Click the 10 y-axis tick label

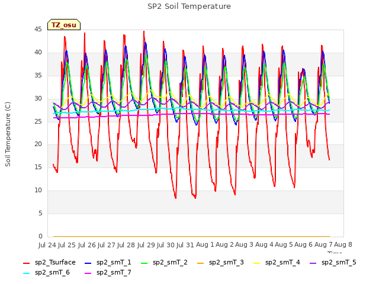point(38,191)
